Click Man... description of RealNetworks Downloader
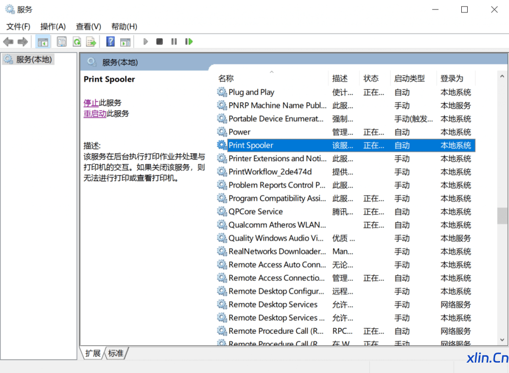 pyautogui.click(x=343, y=251)
